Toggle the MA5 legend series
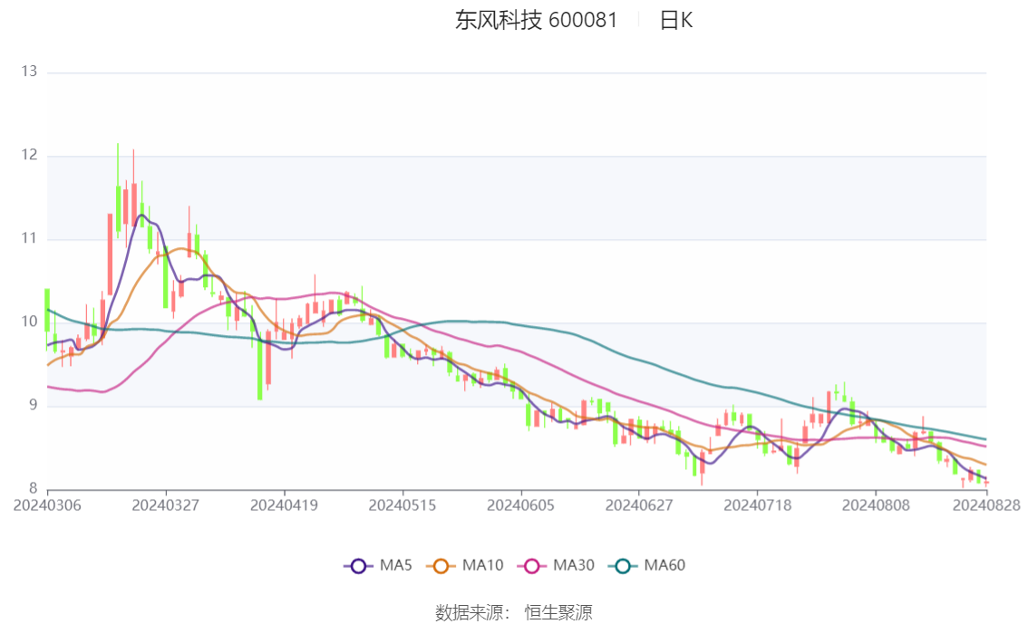This screenshot has width=1028, height=624. coord(378,566)
